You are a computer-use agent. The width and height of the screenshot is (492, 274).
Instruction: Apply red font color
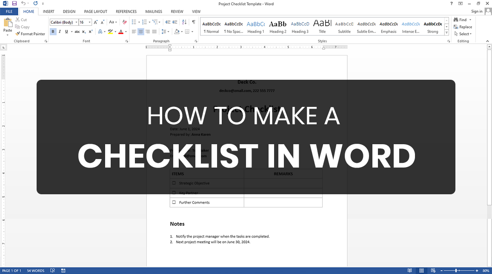pos(121,31)
